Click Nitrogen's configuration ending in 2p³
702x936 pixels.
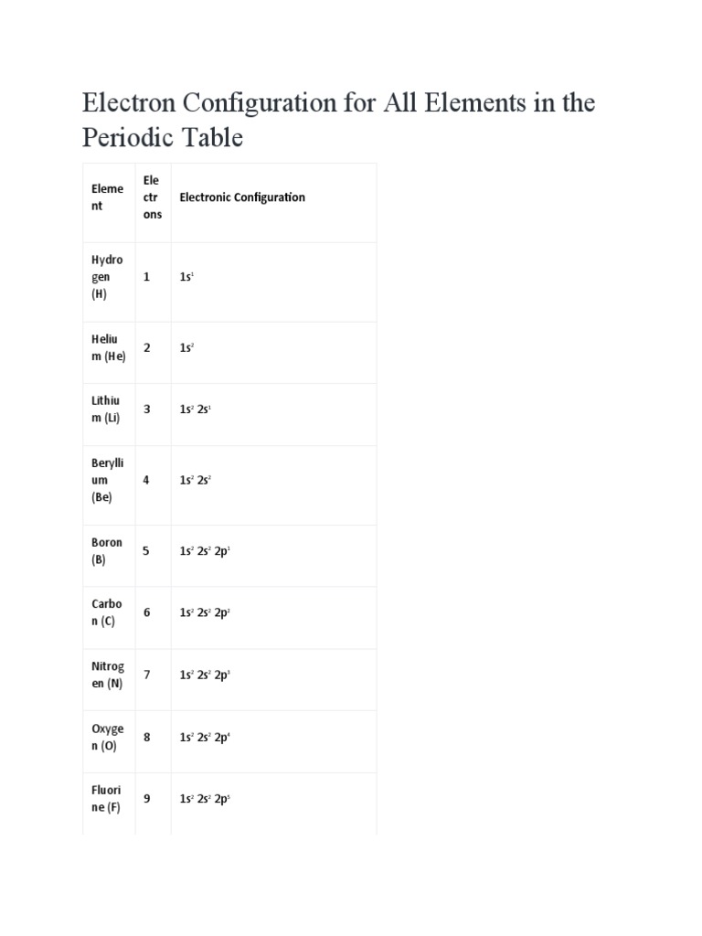(205, 675)
